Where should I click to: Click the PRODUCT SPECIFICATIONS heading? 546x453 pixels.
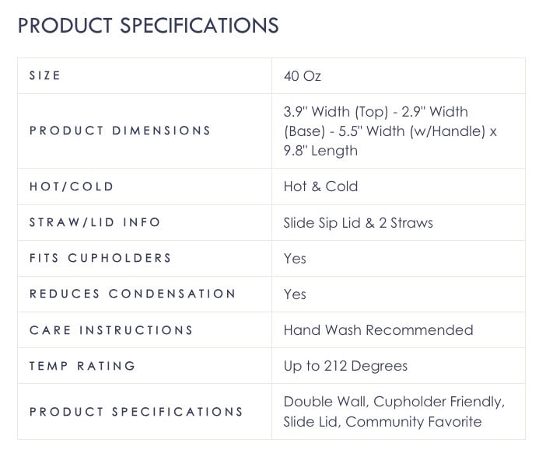pos(148,26)
